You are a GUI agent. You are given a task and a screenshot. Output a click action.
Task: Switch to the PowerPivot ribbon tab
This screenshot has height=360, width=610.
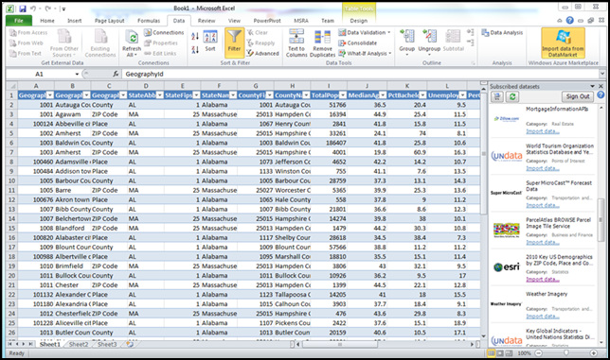(267, 21)
